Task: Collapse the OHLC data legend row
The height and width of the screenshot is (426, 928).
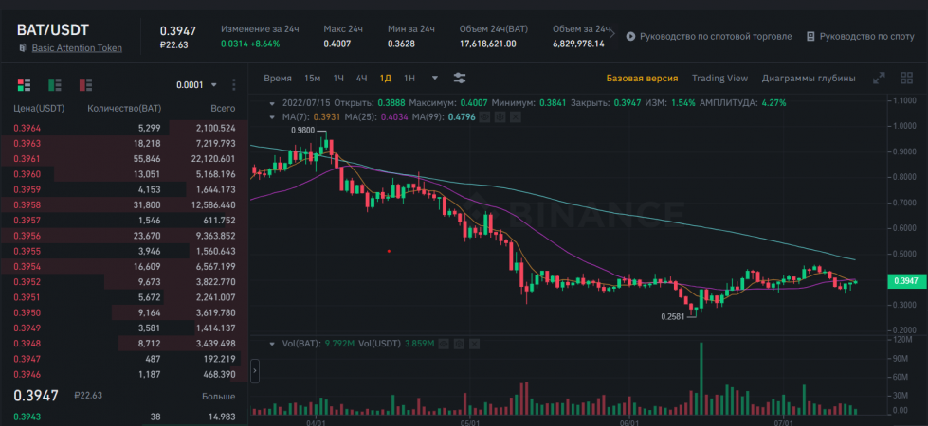Action: pyautogui.click(x=273, y=102)
